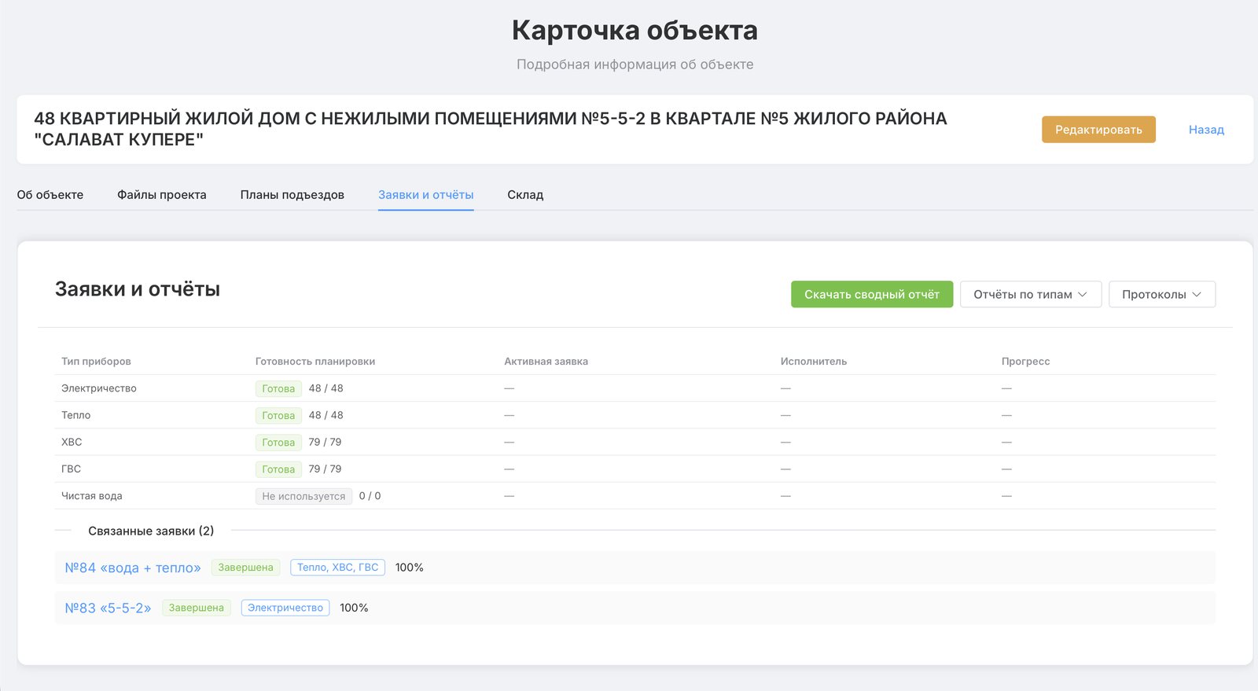This screenshot has height=691, width=1258.
Task: Expand the Отчёты по типам dropdown
Action: click(1031, 294)
